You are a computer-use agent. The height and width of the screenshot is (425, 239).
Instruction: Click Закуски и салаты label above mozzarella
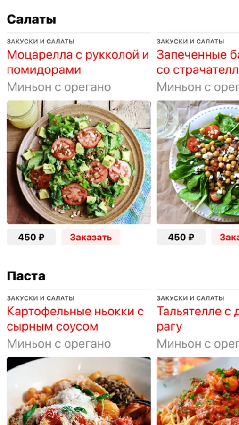click(x=41, y=42)
